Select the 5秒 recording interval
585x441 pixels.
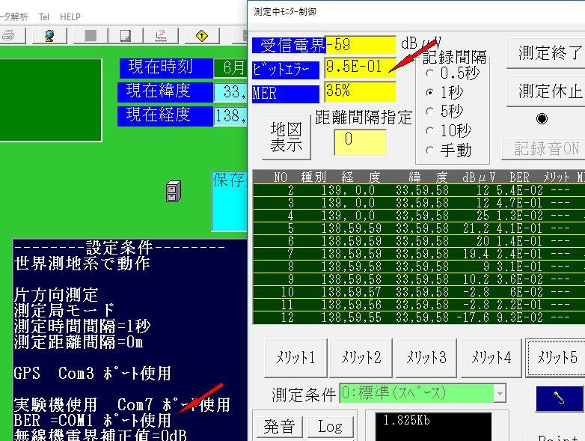point(430,112)
